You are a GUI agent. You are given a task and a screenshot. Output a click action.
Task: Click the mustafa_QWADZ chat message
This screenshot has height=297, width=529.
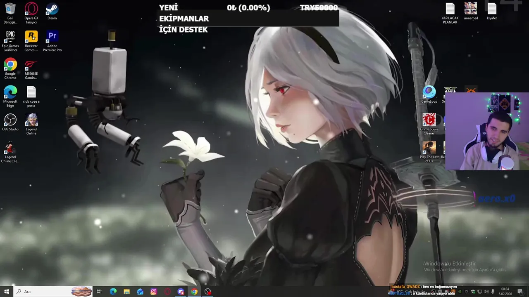(424, 287)
